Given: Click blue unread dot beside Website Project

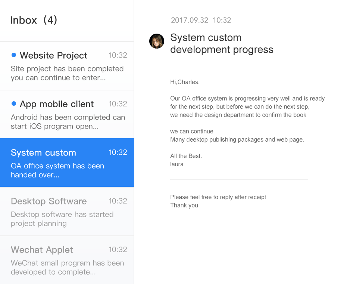Looking at the screenshot, I should click(x=14, y=55).
